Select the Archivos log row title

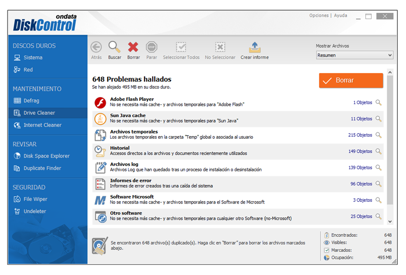pyautogui.click(x=124, y=164)
